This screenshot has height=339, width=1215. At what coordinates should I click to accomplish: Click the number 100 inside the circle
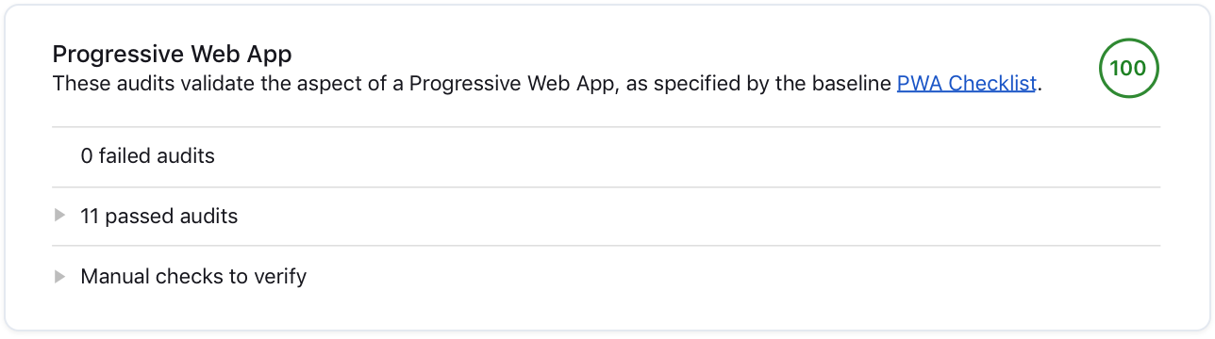pyautogui.click(x=1128, y=68)
